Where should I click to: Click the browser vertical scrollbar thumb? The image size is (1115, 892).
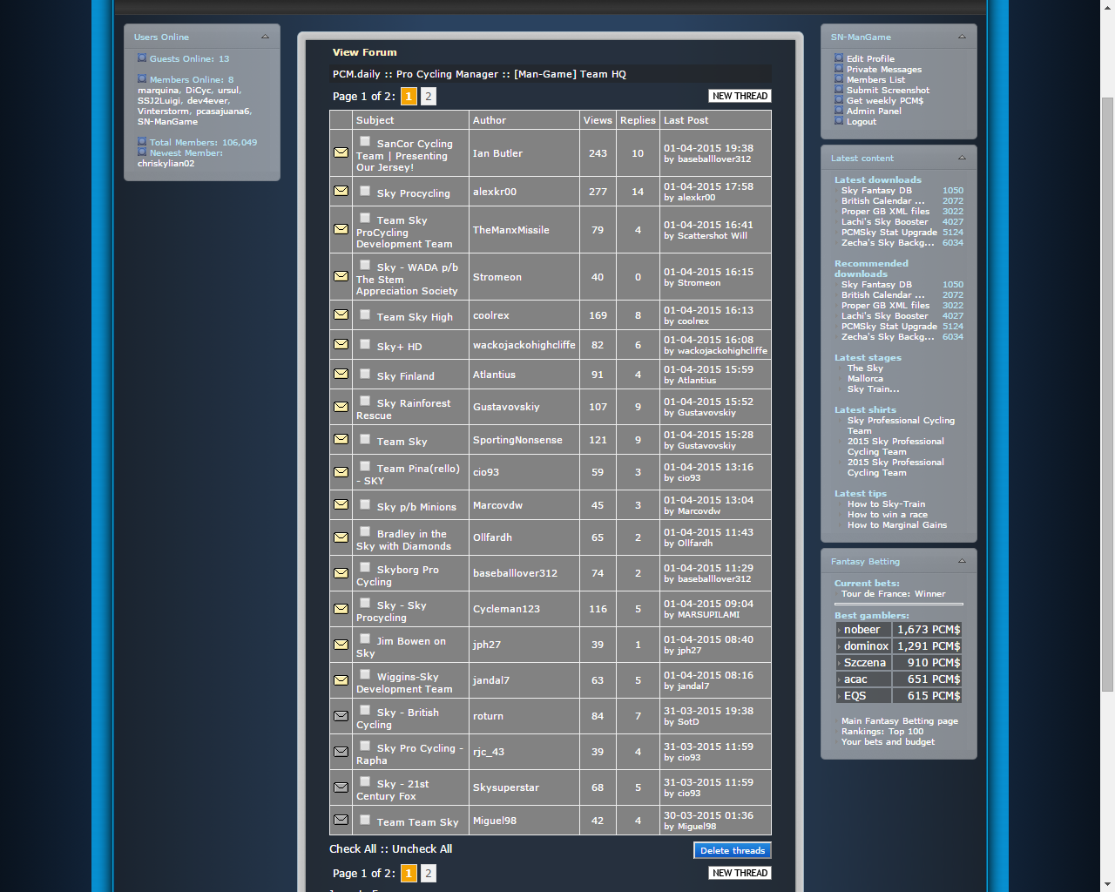click(1107, 392)
